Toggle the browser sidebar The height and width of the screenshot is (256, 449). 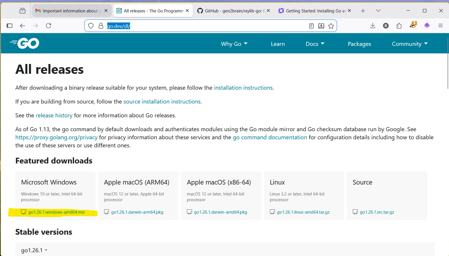10,26
